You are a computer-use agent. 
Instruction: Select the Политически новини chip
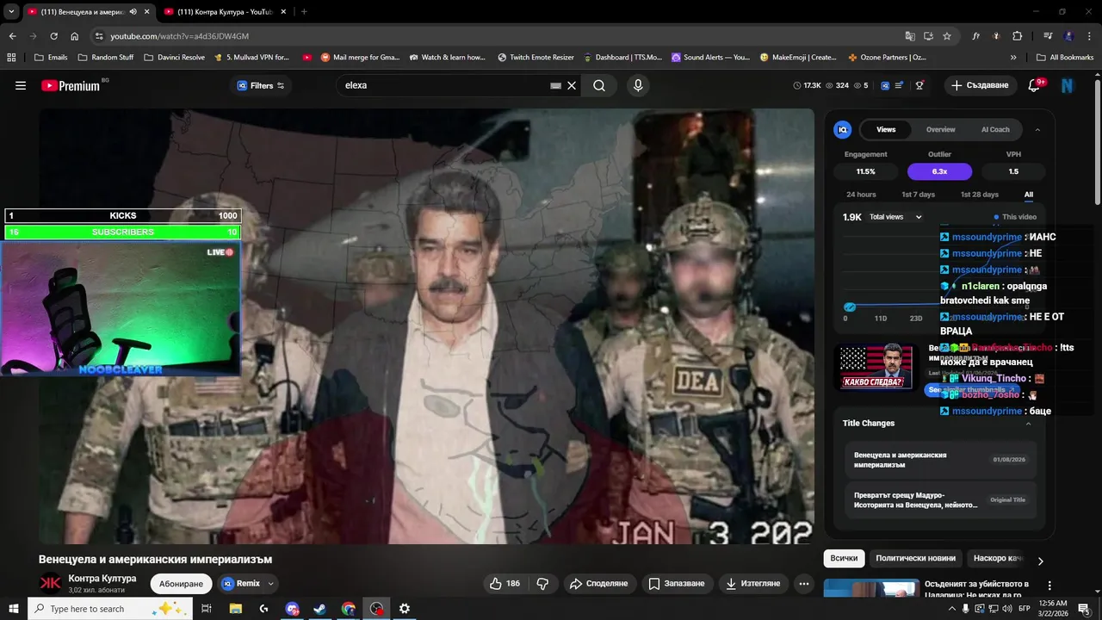915,558
